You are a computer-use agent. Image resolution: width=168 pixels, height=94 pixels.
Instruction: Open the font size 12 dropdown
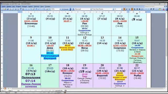[122, 9]
